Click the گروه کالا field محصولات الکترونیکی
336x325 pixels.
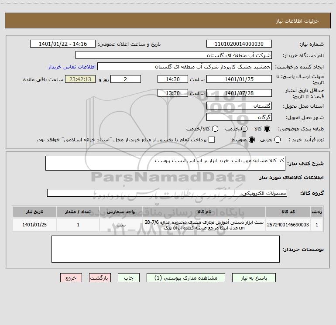167,193
